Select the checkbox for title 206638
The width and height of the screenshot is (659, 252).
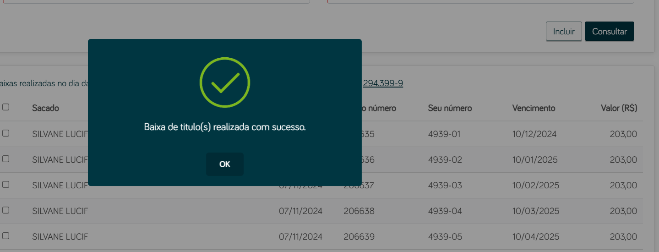pyautogui.click(x=6, y=210)
